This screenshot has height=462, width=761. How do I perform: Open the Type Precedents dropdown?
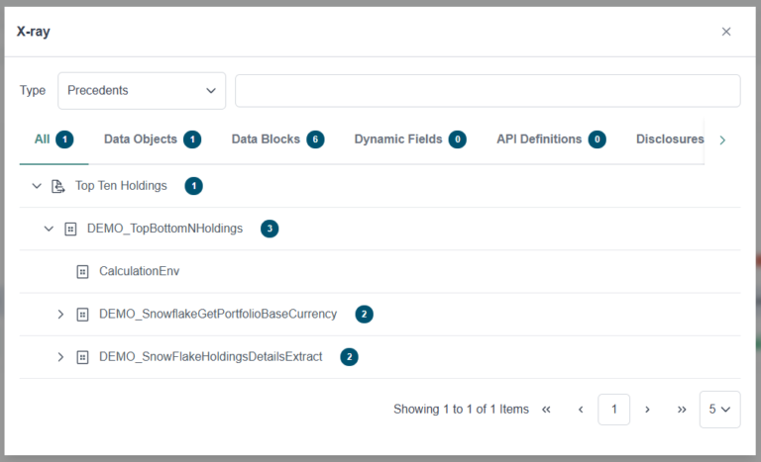coord(142,91)
